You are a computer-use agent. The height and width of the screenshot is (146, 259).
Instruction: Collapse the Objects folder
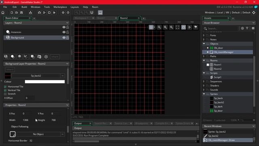[x=204, y=44]
